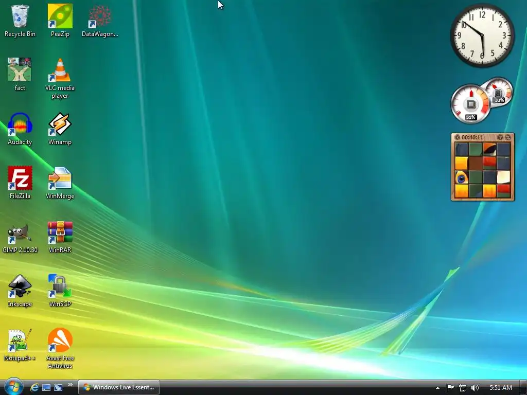Image resolution: width=527 pixels, height=395 pixels.
Task: Click the 5:51 AM taskbar clock
Action: (501, 388)
